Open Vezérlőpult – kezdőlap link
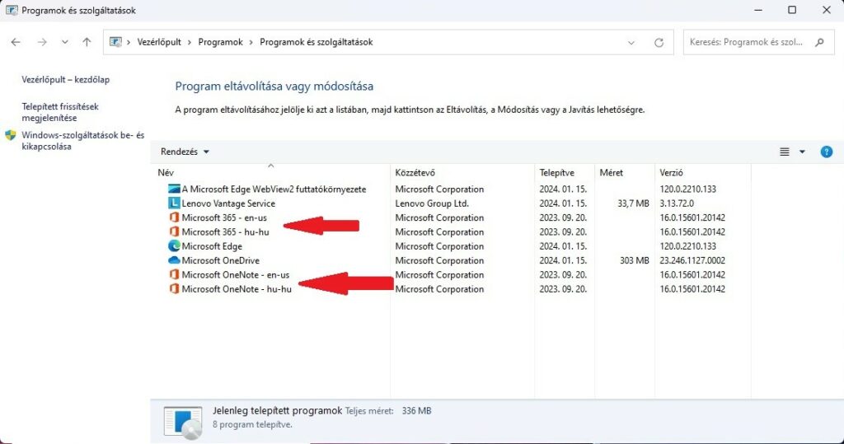The height and width of the screenshot is (444, 844). 66,80
